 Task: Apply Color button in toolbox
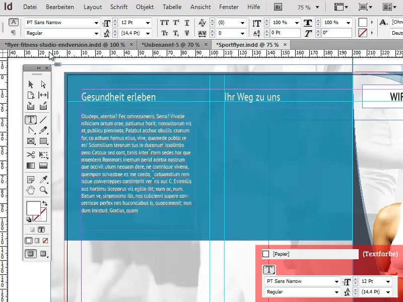point(29,241)
